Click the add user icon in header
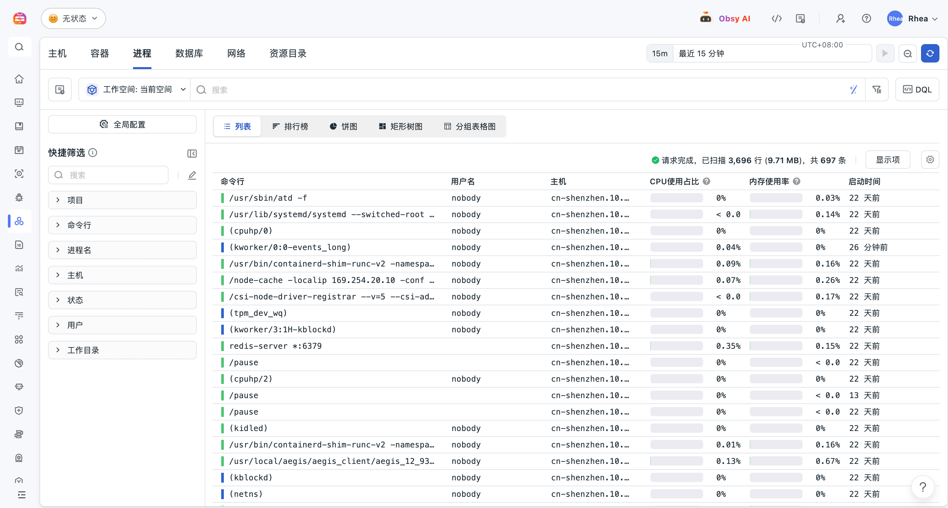 840,18
